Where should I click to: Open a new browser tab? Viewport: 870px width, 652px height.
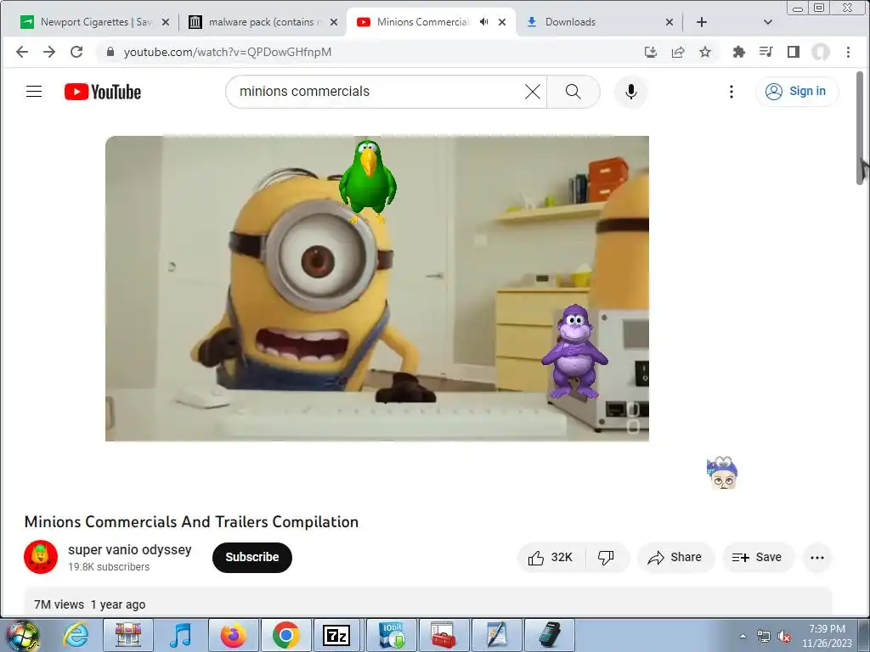[x=701, y=22]
